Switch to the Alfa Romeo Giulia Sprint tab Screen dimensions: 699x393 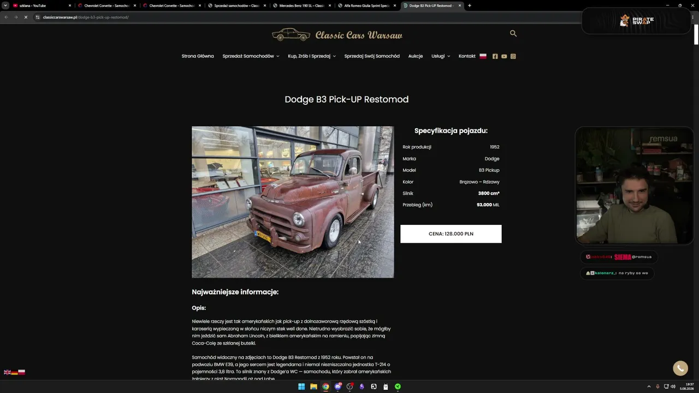367,5
